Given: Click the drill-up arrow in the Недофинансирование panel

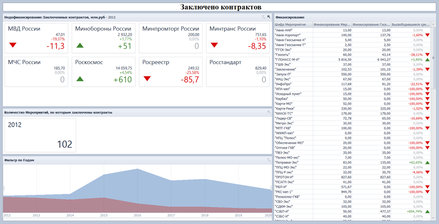Looking at the screenshot, I should [269, 17].
